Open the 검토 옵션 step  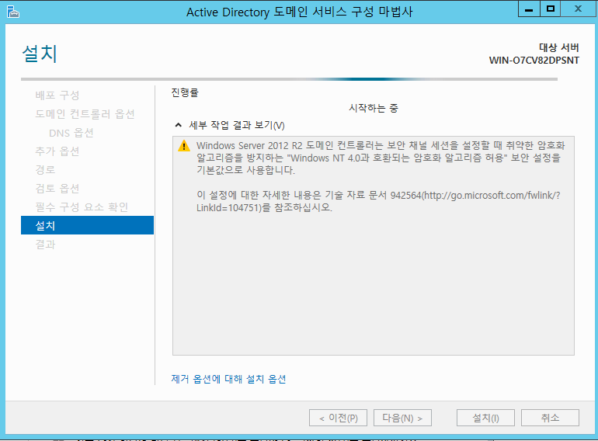point(57,189)
